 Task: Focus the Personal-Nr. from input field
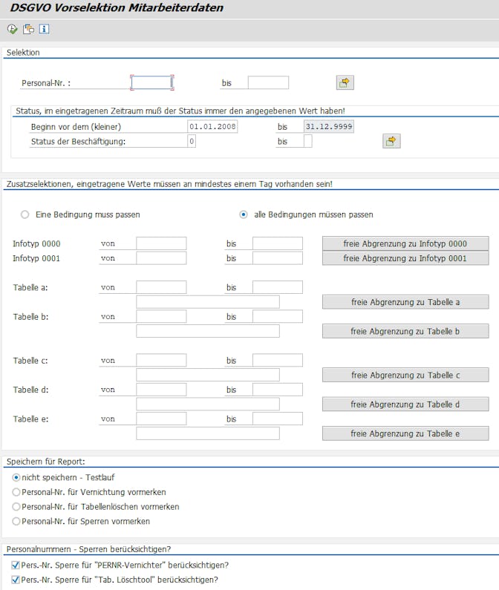coord(151,82)
